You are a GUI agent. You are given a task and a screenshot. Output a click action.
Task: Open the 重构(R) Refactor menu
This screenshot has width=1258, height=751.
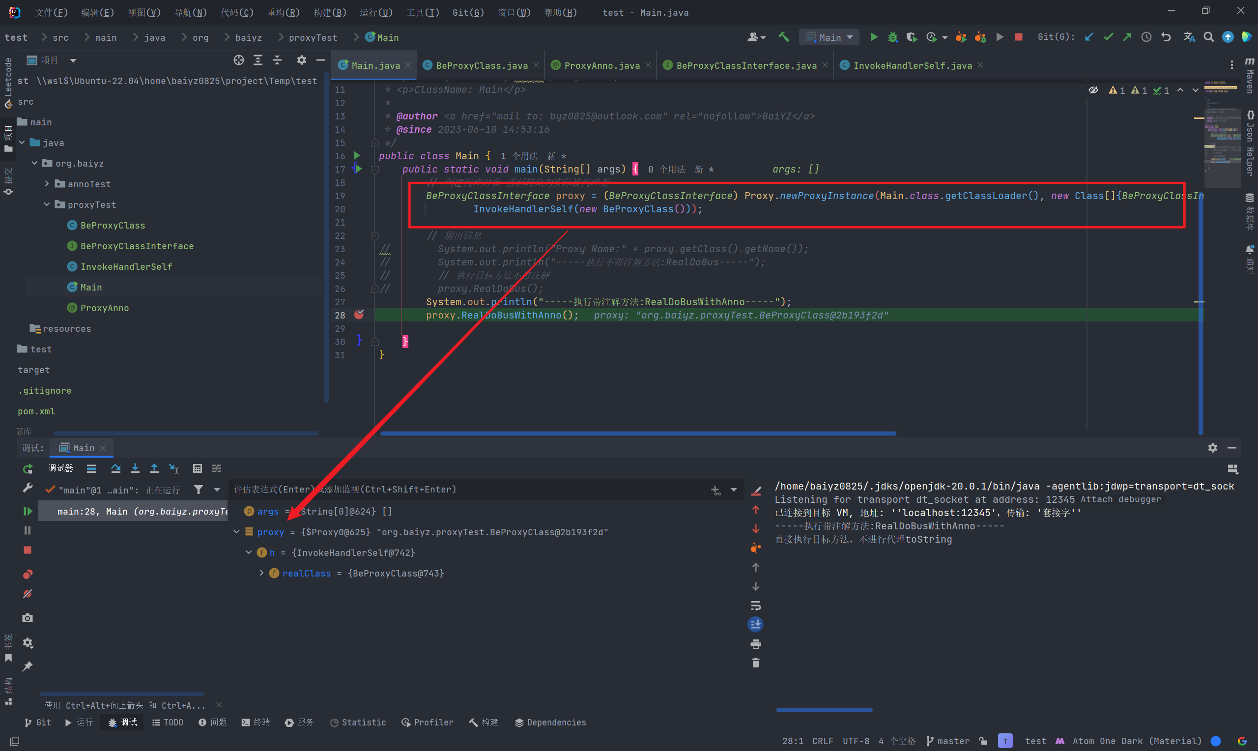point(283,12)
